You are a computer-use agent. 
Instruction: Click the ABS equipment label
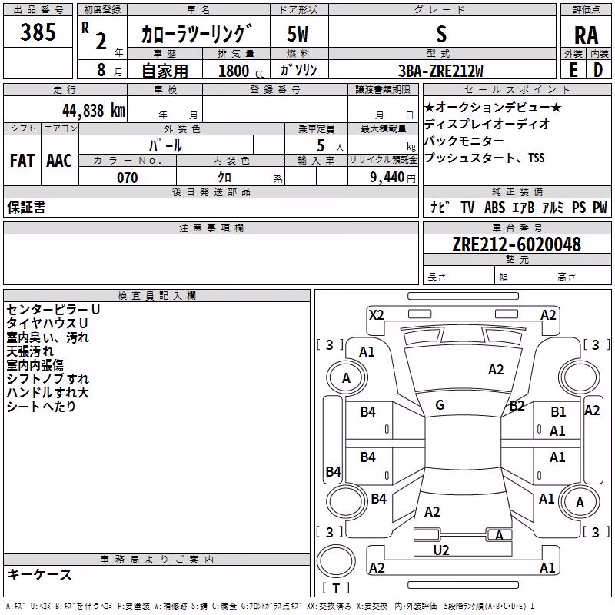pyautogui.click(x=494, y=207)
